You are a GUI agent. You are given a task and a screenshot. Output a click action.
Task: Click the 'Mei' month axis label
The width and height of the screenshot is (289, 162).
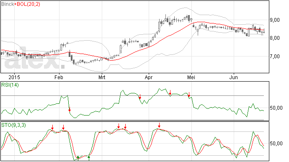(x=191, y=77)
